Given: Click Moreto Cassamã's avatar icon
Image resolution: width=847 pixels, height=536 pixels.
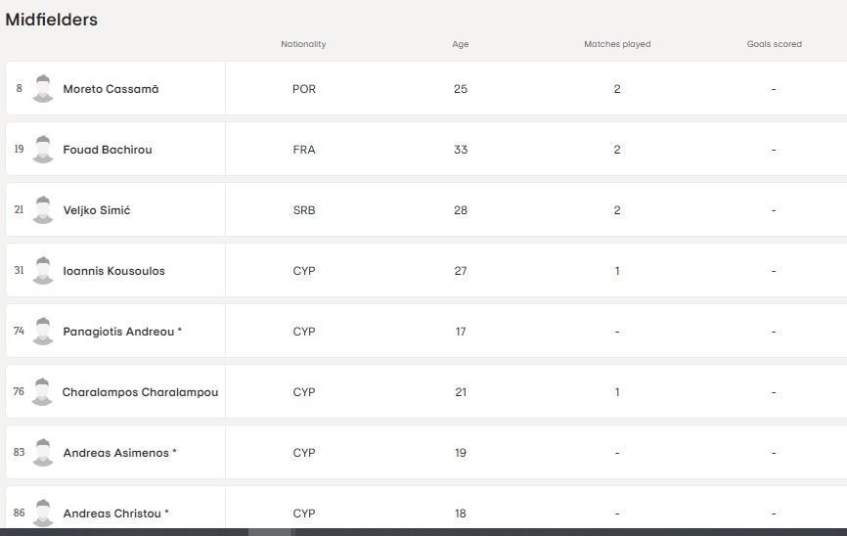Looking at the screenshot, I should (x=43, y=89).
